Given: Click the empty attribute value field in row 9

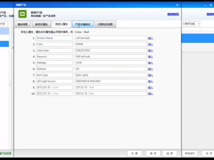Looking at the screenshot, I should coord(111,87).
